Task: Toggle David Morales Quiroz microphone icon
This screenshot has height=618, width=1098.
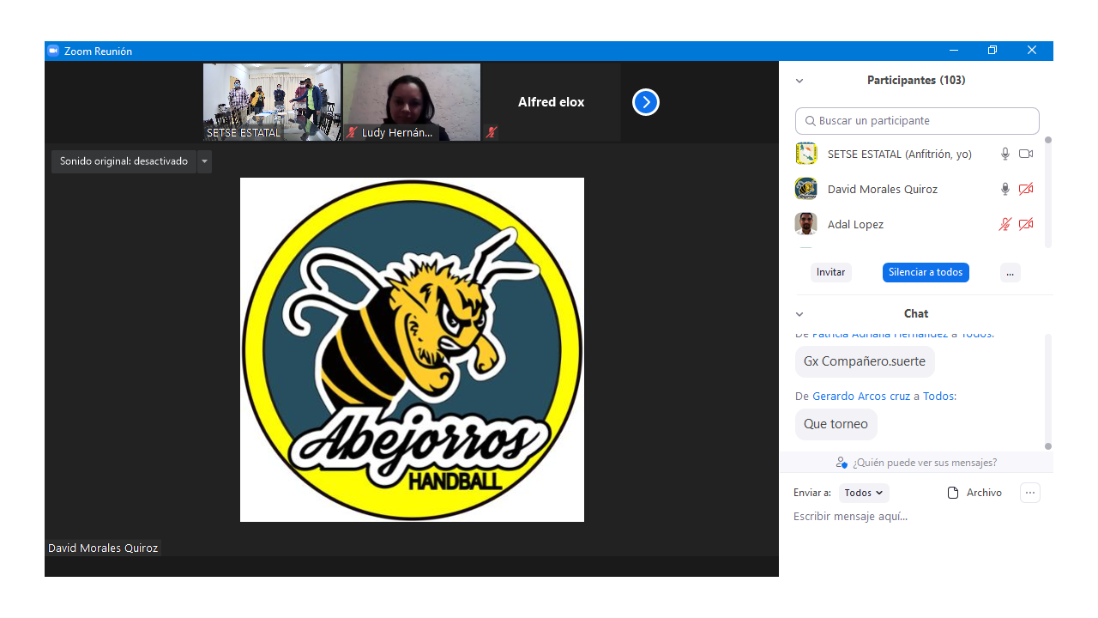Action: click(x=1005, y=189)
